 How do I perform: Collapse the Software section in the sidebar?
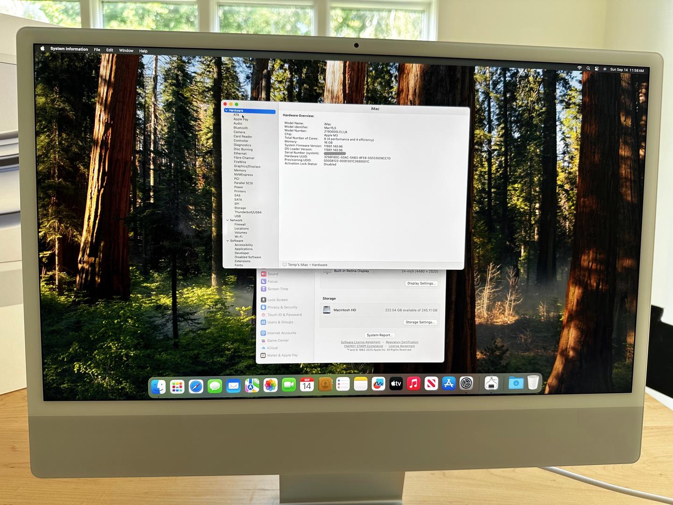pyautogui.click(x=228, y=241)
